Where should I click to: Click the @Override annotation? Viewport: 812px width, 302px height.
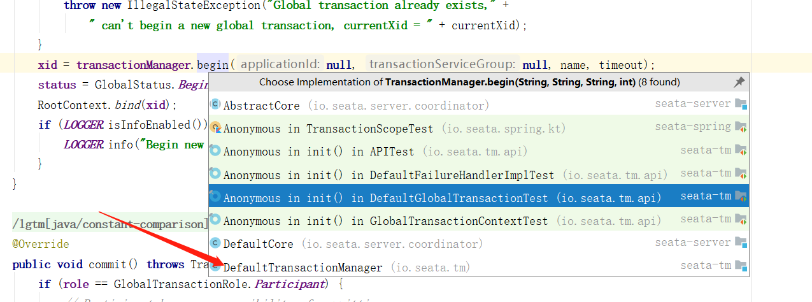(41, 244)
